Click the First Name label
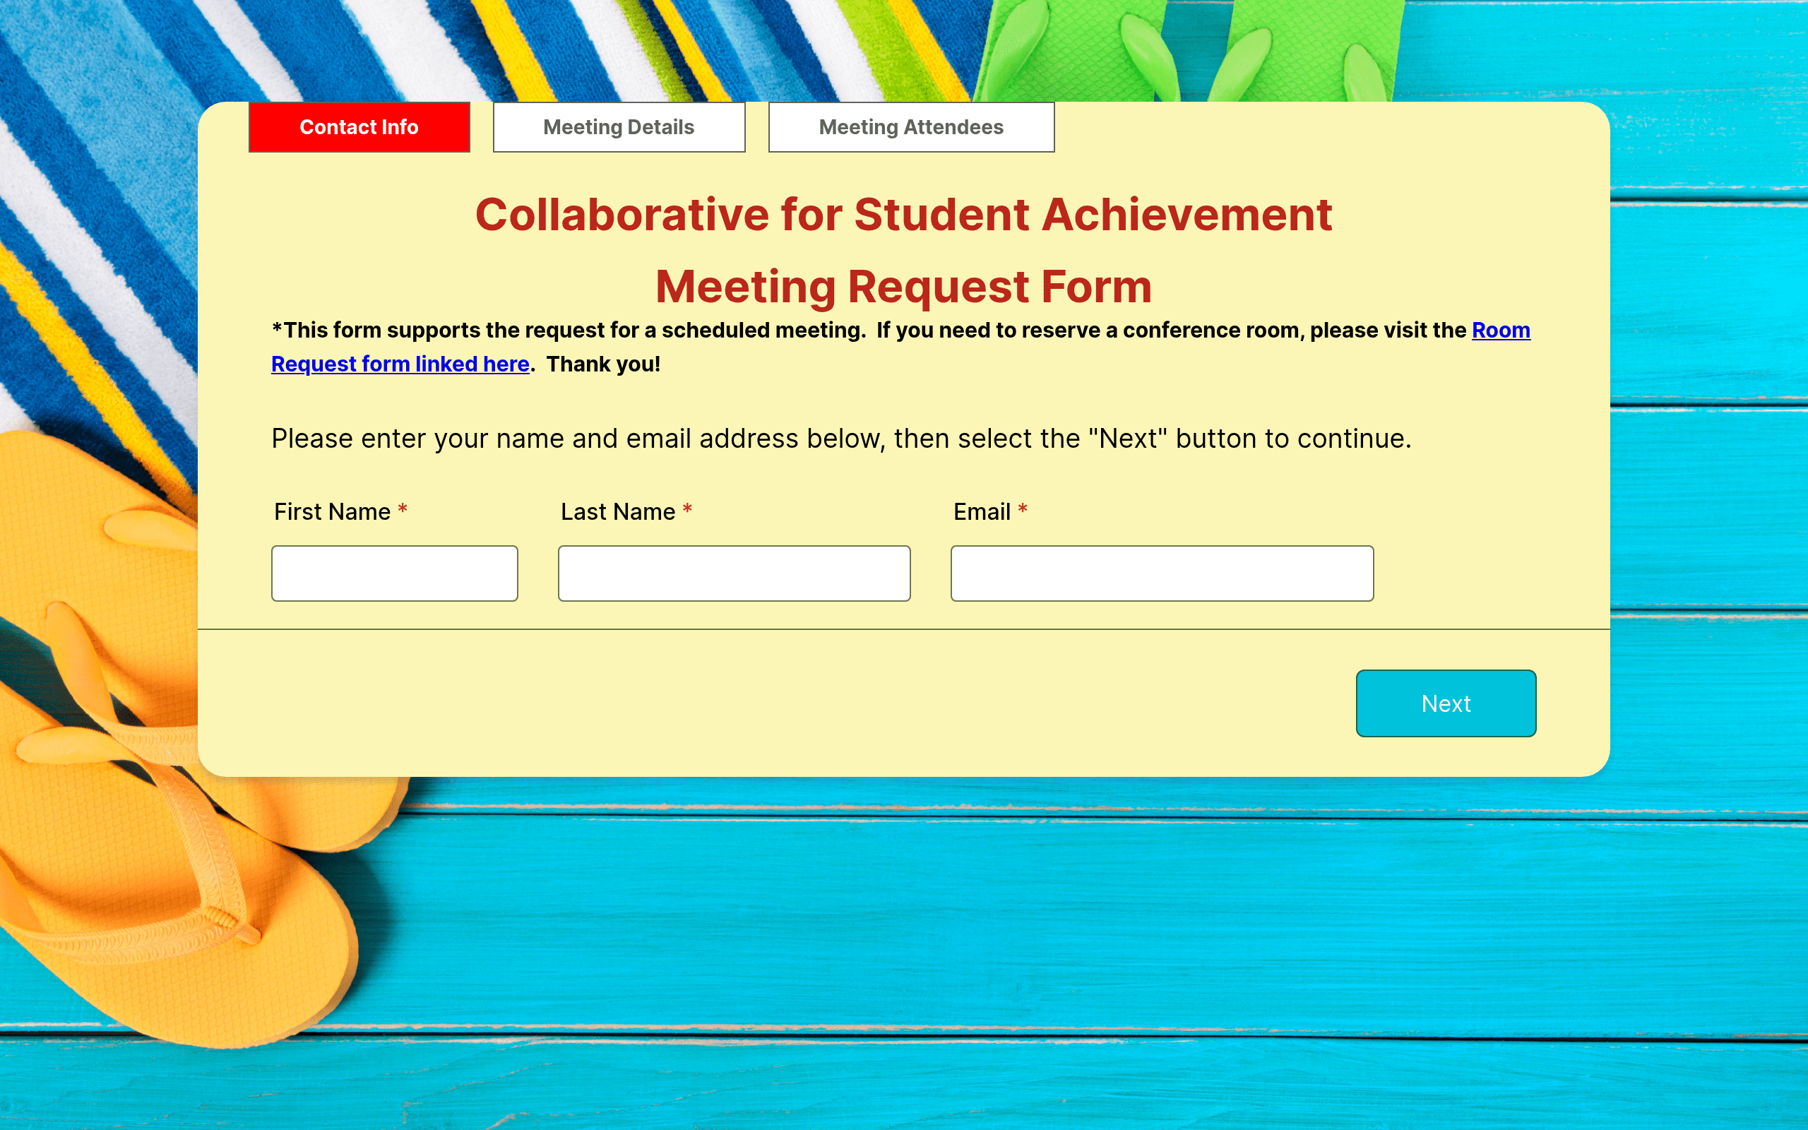Screen dimensions: 1808x1130 [332, 512]
